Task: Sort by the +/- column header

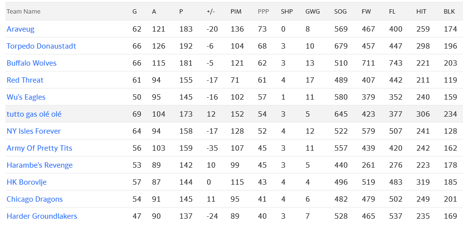Action: click(211, 11)
